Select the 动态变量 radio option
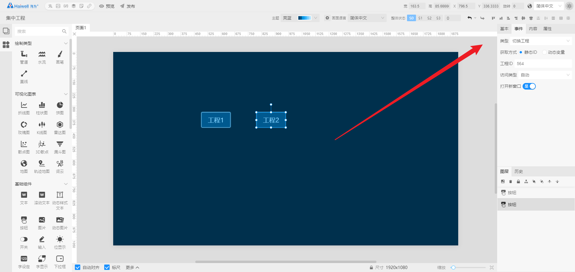The image size is (575, 272). coord(553,52)
